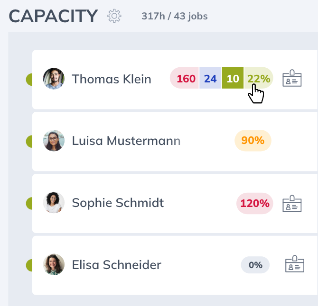318x306 pixels.
Task: Select the Luisa Mustermann name label
Action: tap(126, 141)
